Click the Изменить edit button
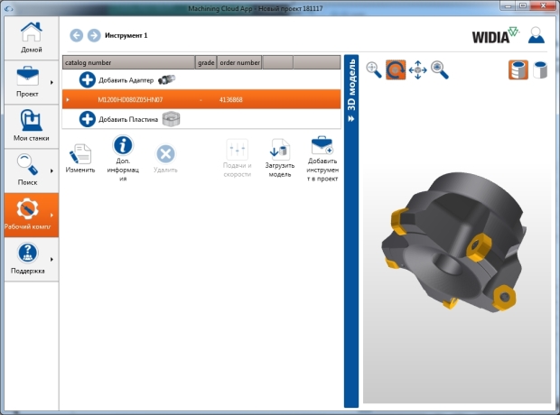This screenshot has width=560, height=415. tap(80, 158)
